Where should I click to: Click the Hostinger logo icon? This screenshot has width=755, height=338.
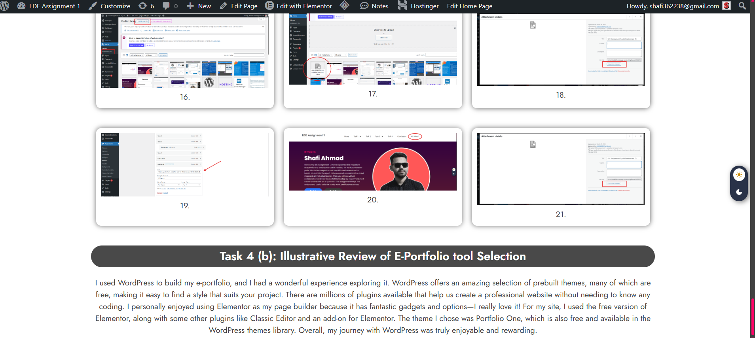pyautogui.click(x=402, y=6)
